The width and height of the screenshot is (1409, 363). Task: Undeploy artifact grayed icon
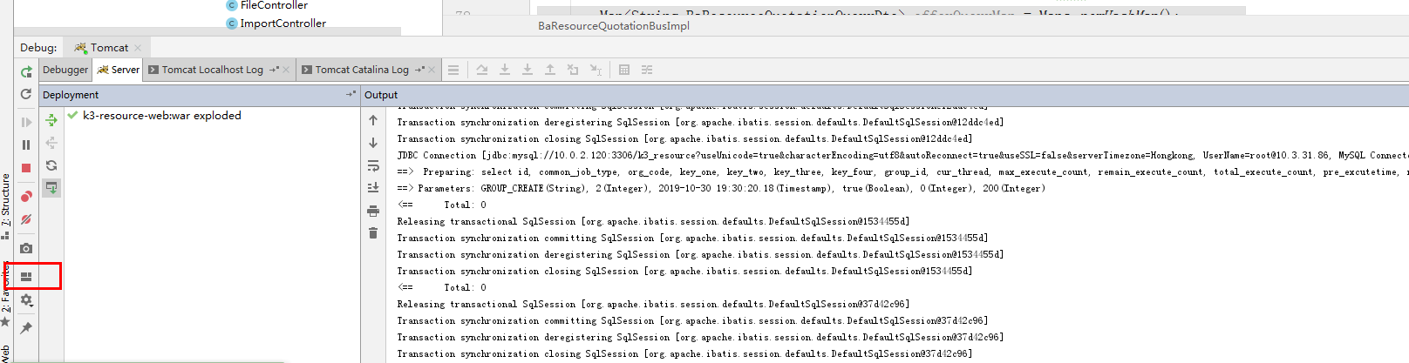pyautogui.click(x=51, y=143)
